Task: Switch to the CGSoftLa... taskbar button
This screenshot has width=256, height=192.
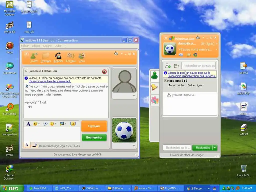Action: pyautogui.click(x=91, y=188)
